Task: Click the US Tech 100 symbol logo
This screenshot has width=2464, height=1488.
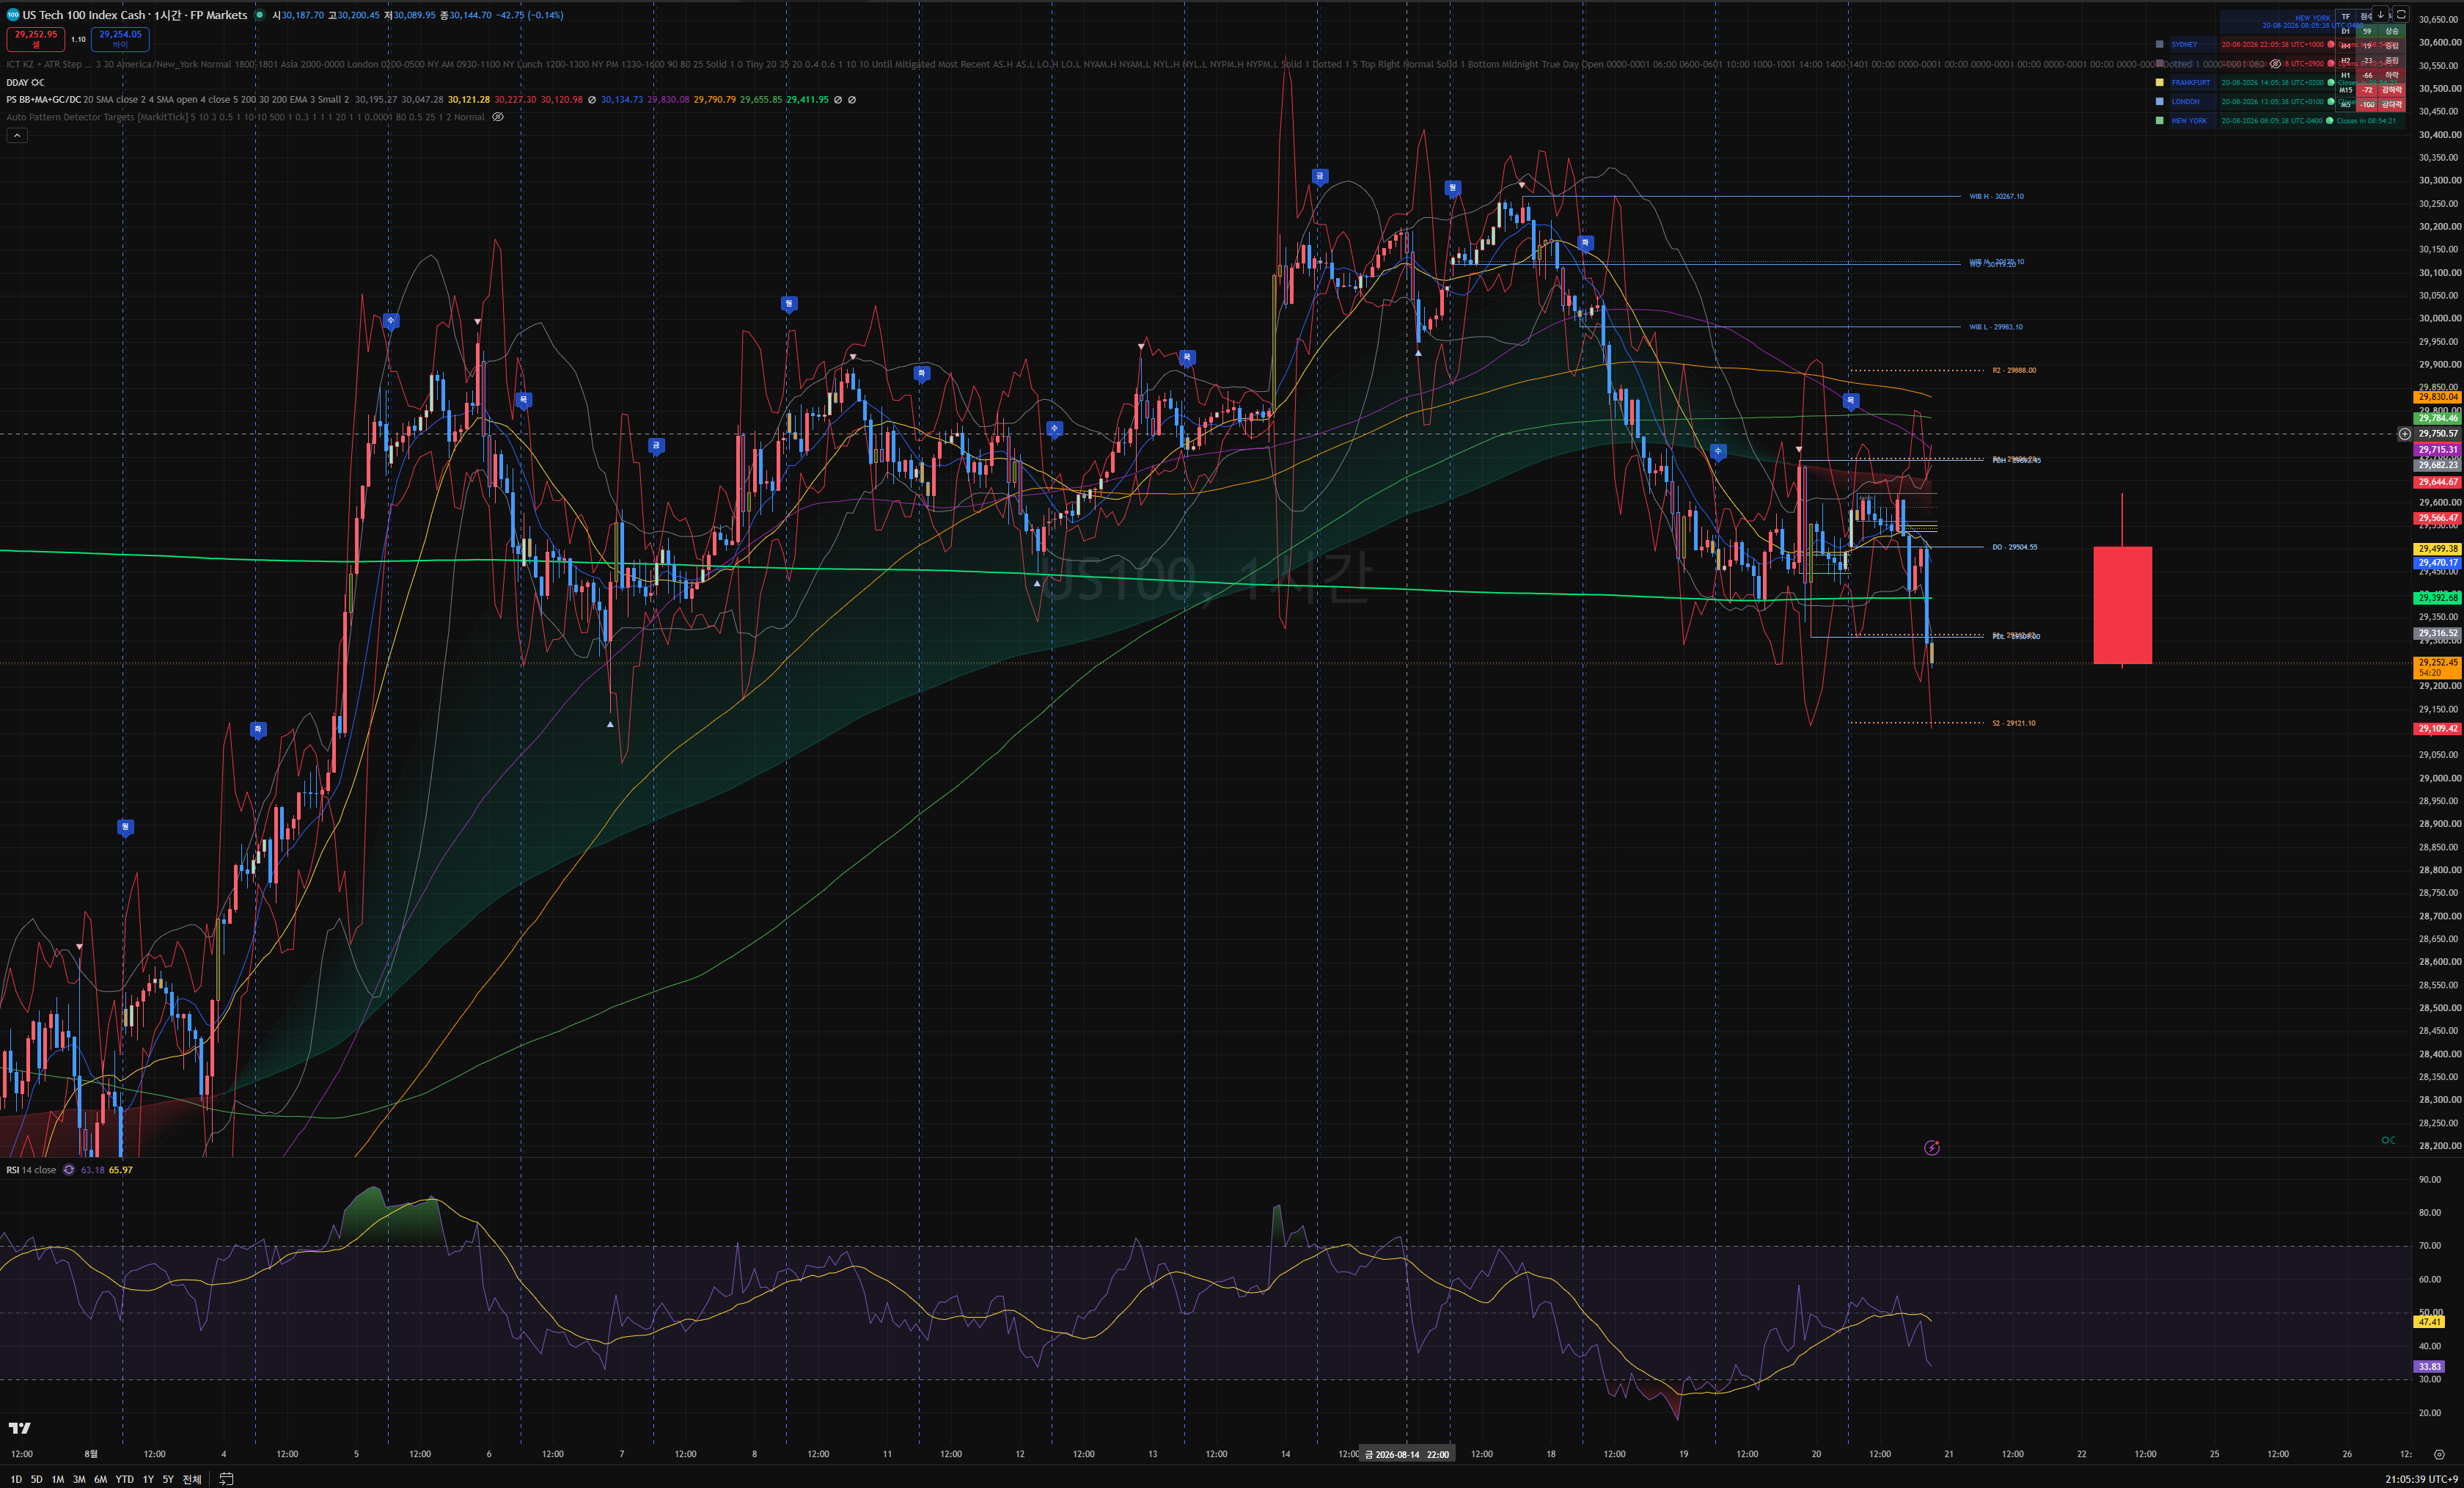Action: [13, 15]
